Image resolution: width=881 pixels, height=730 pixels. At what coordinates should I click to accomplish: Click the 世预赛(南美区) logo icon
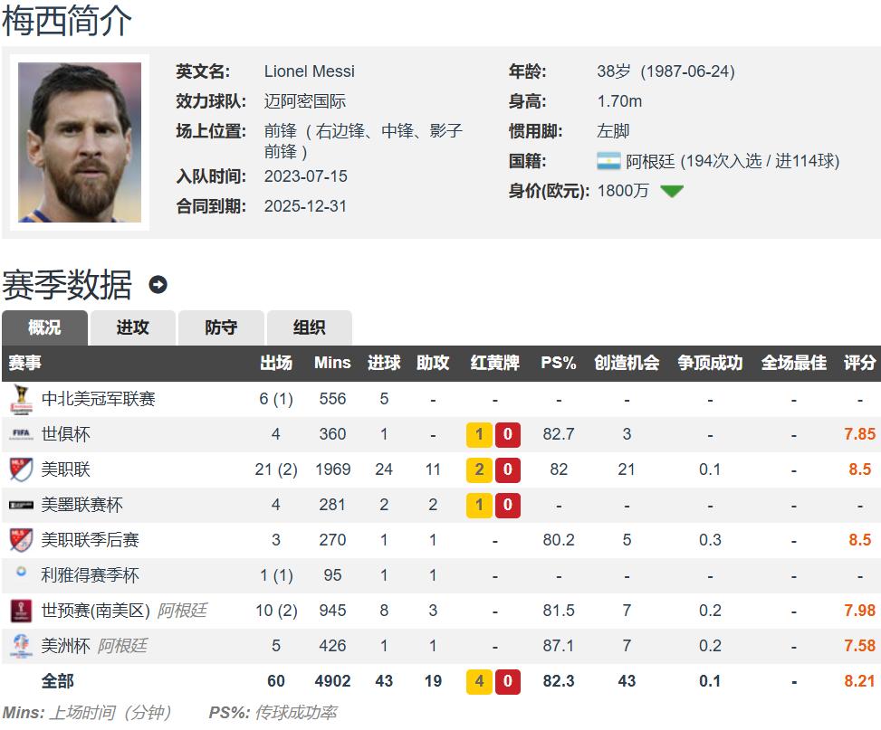click(21, 611)
